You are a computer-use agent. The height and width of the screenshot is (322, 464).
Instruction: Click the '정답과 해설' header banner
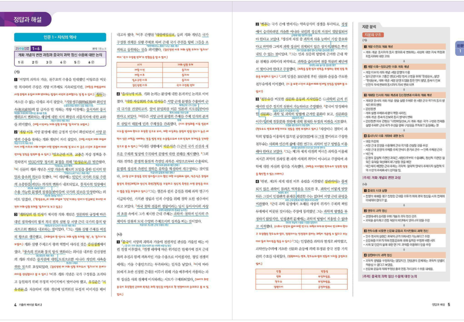coord(26,20)
